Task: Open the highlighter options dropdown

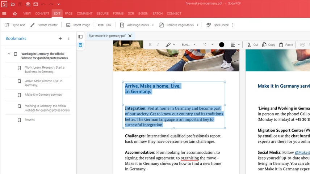Action: click(174, 45)
